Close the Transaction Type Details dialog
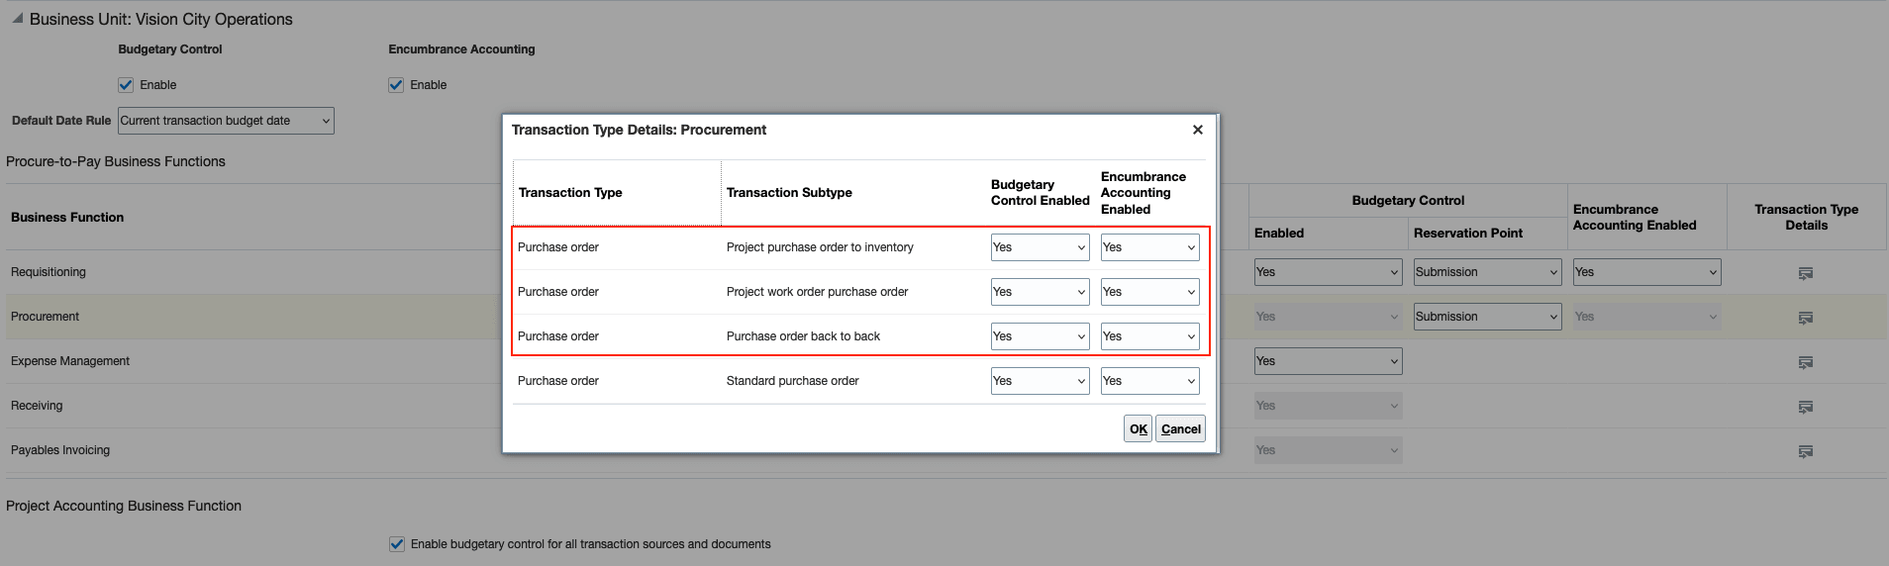Screen dimensions: 1889x566 [1198, 130]
